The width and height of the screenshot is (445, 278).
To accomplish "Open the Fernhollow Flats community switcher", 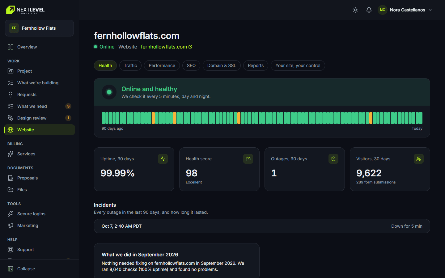I will click(x=39, y=28).
